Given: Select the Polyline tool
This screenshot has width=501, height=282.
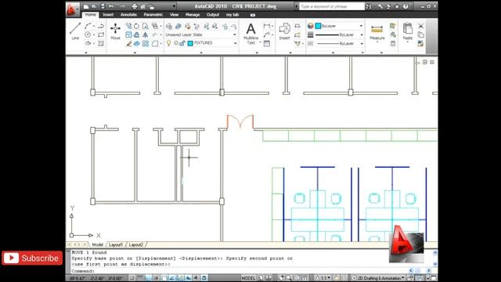Looking at the screenshot, I should tap(101, 26).
